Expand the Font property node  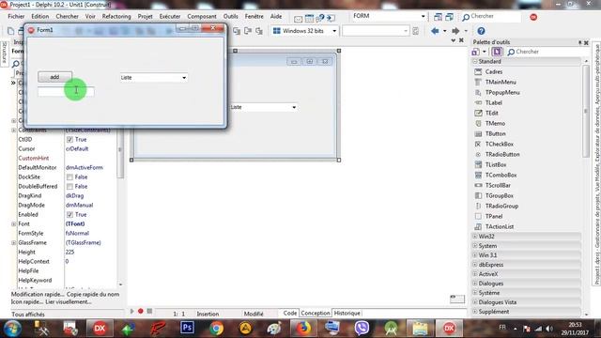(14, 223)
